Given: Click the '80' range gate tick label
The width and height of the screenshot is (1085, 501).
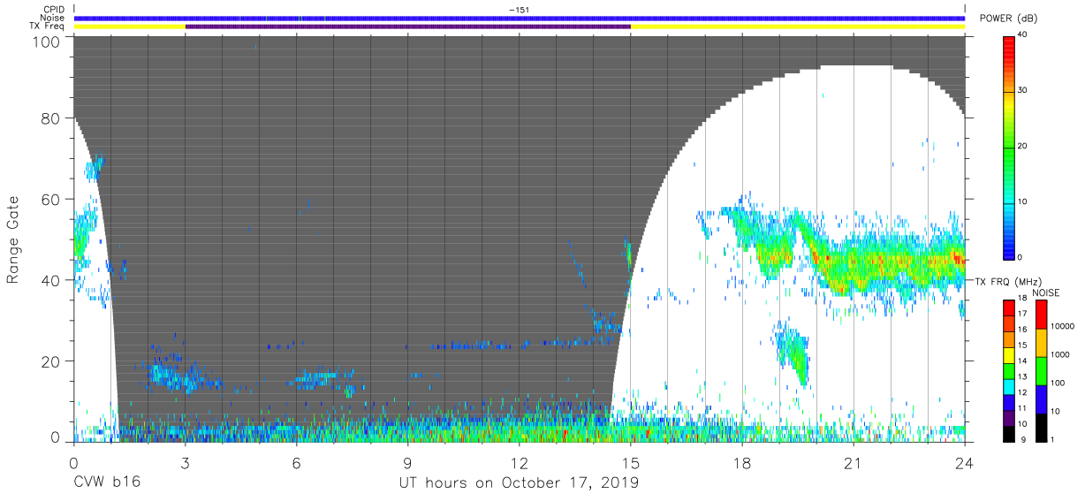Looking at the screenshot, I should point(51,118).
